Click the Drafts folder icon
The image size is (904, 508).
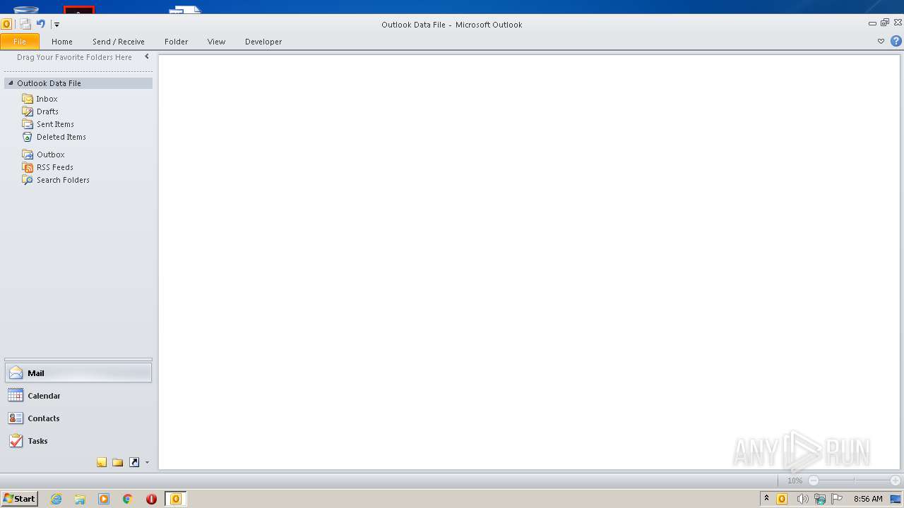click(x=28, y=111)
